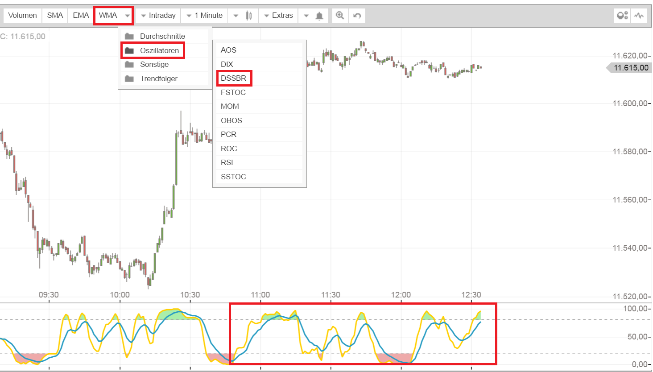Expand the WMA dropdown arrow
Viewport: 653px width, 372px height.
[x=128, y=15]
